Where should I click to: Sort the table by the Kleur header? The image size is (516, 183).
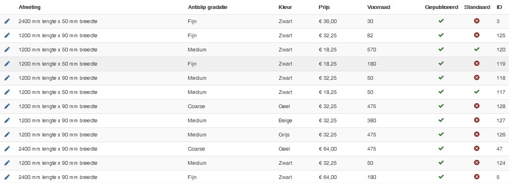(x=285, y=7)
